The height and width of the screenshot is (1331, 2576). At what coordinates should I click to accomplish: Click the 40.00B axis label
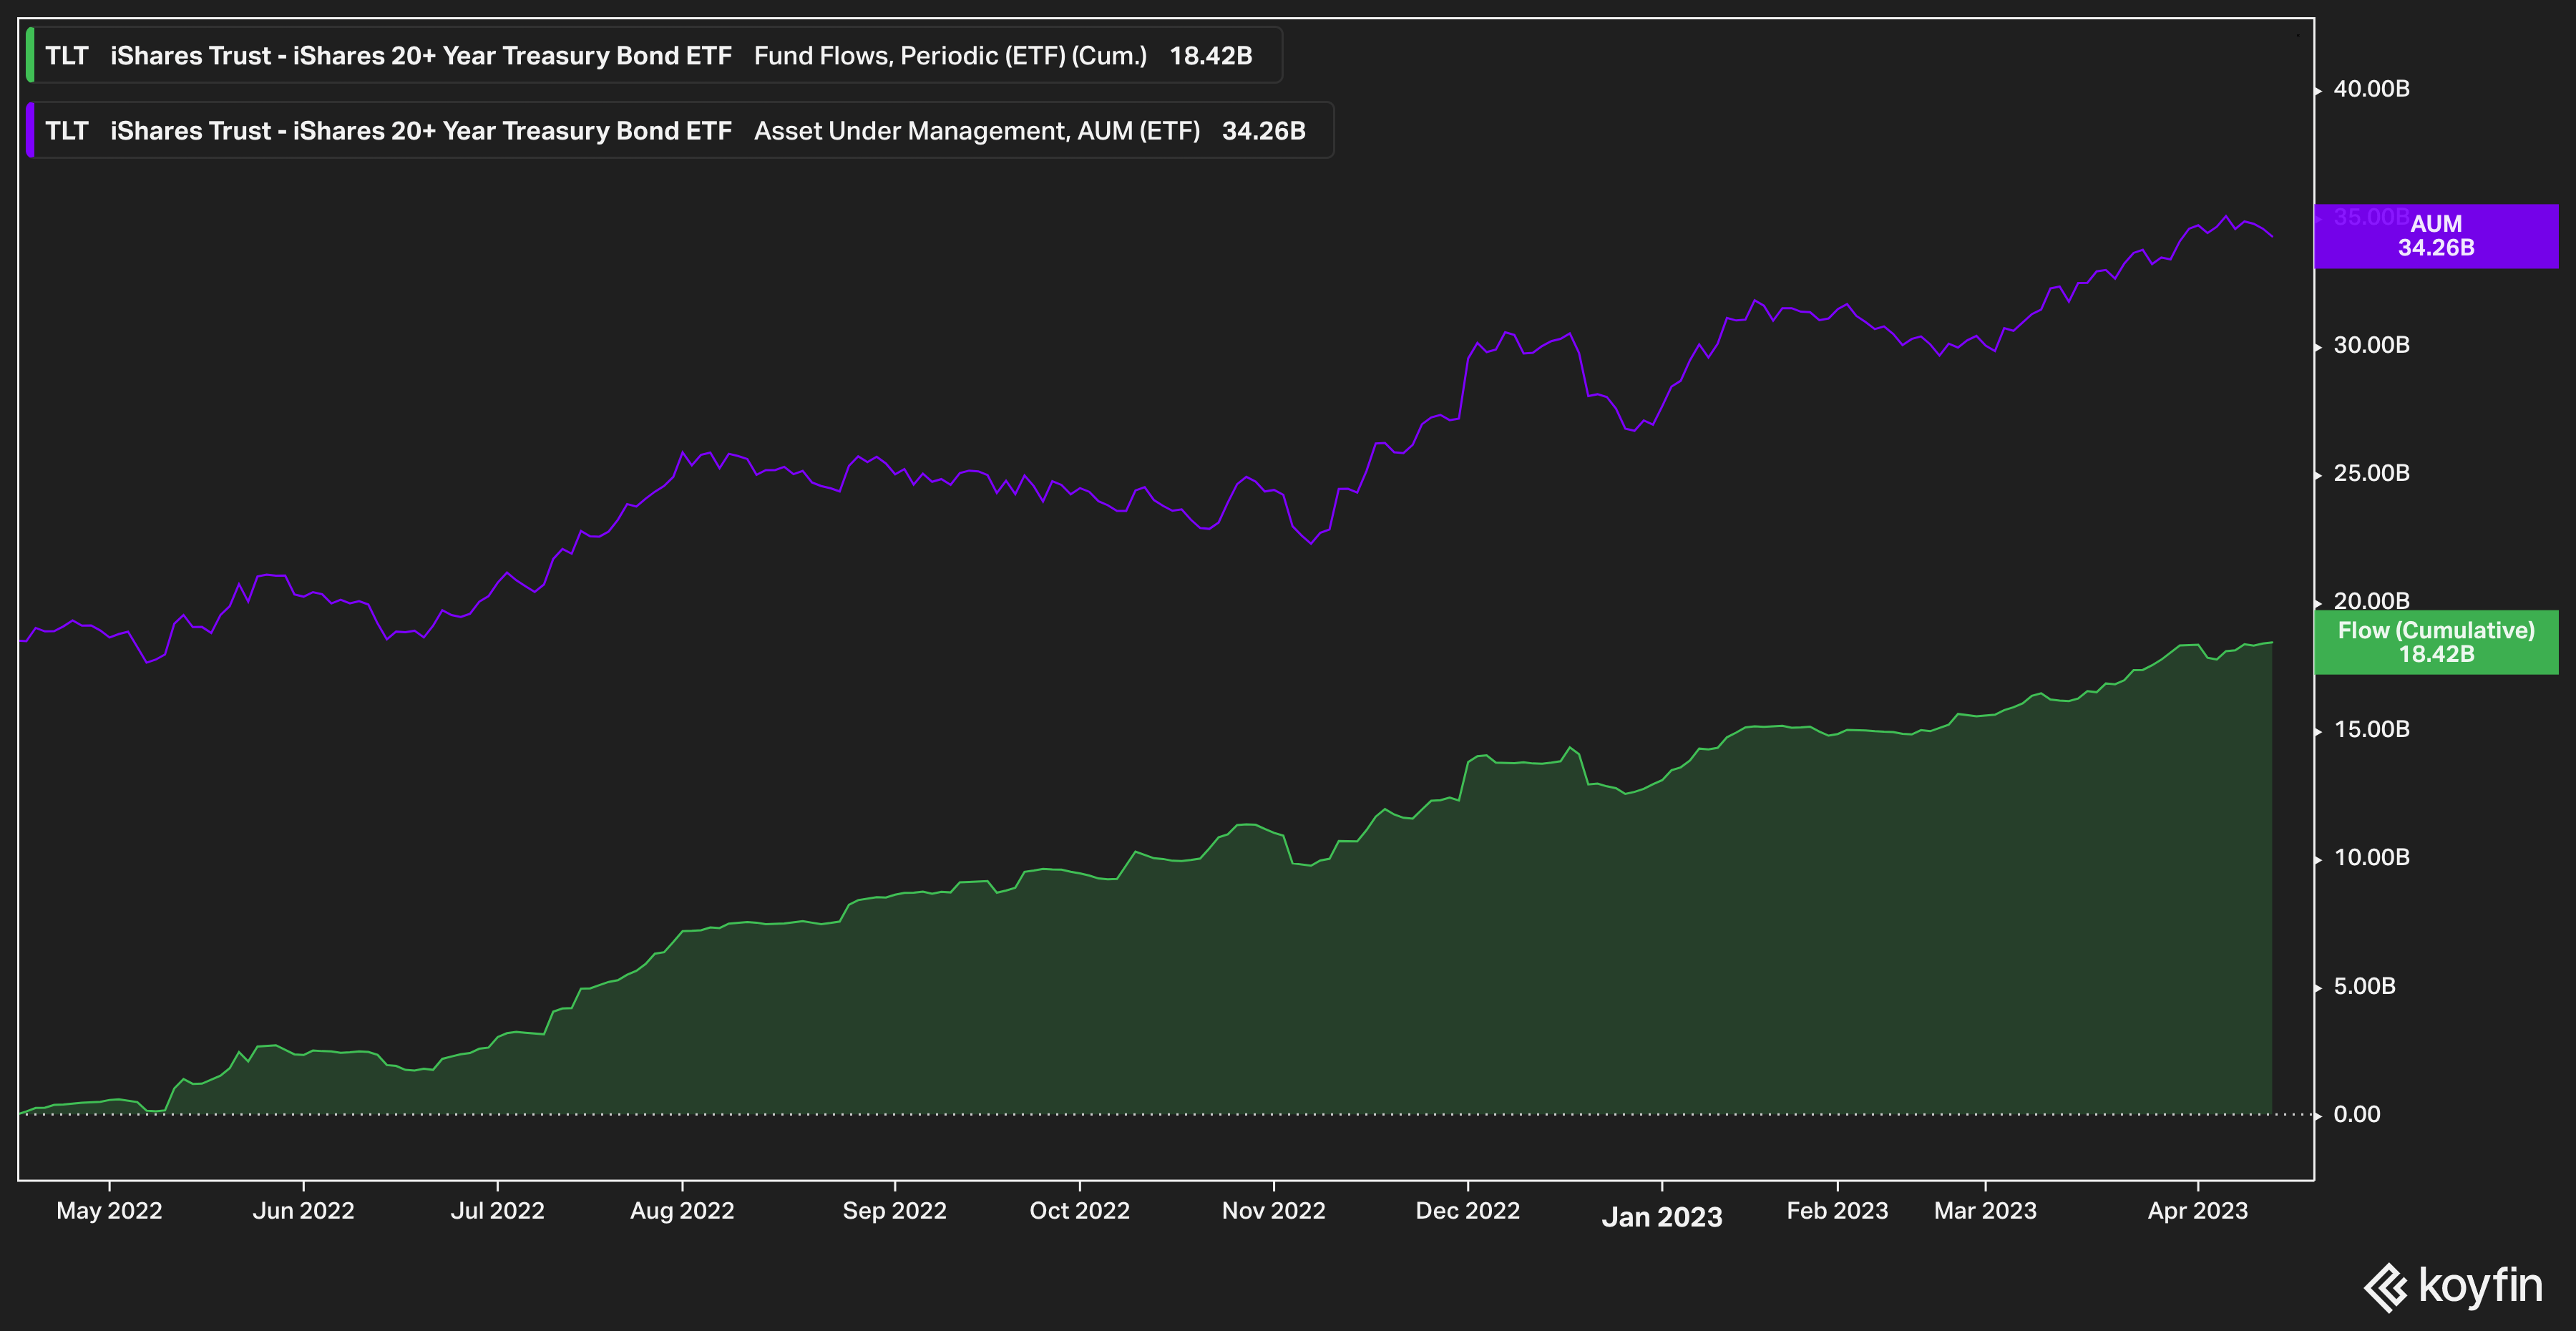tap(2371, 89)
